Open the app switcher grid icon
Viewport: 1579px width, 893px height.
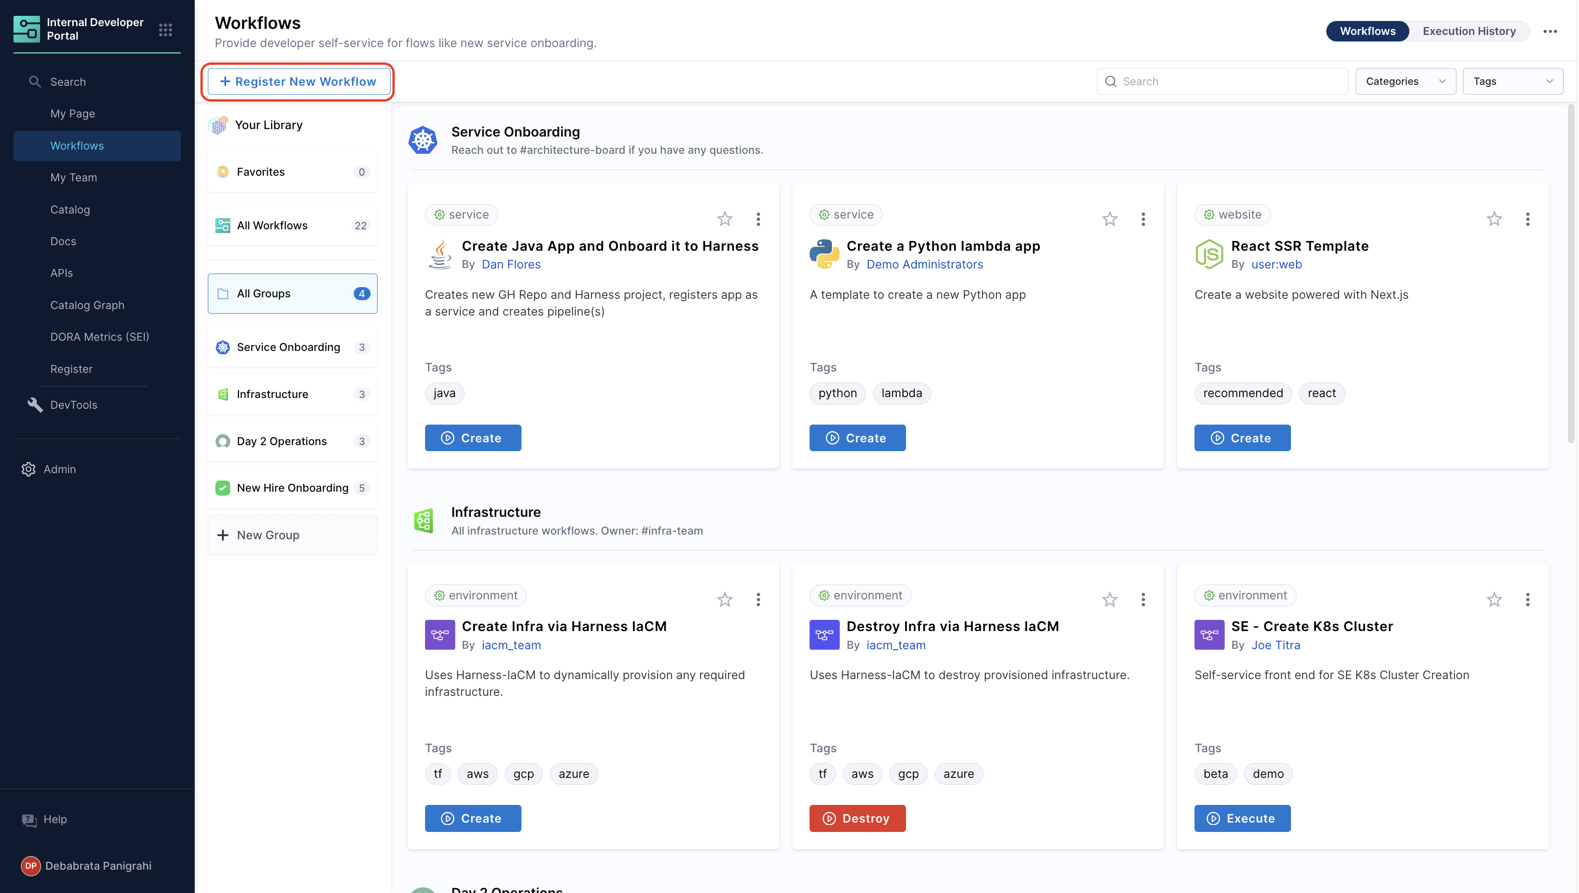(165, 29)
